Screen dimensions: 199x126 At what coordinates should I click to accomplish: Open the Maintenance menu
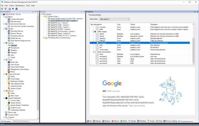pyautogui.click(x=20, y=6)
